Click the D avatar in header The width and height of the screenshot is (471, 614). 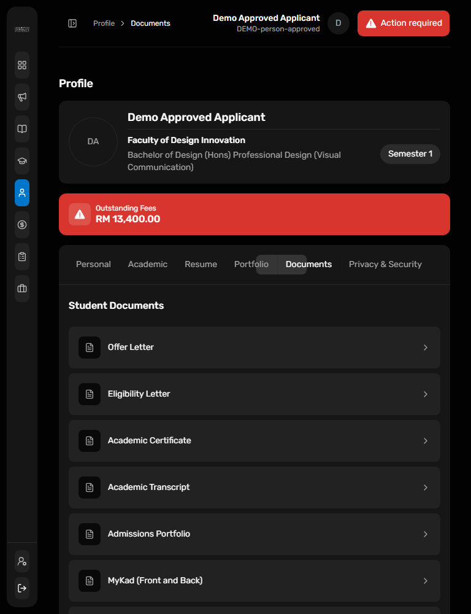coord(339,23)
